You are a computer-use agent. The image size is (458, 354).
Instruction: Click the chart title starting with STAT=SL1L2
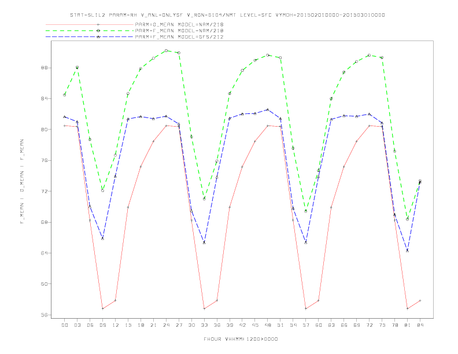click(227, 15)
